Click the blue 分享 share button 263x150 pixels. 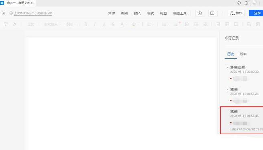coord(256,13)
